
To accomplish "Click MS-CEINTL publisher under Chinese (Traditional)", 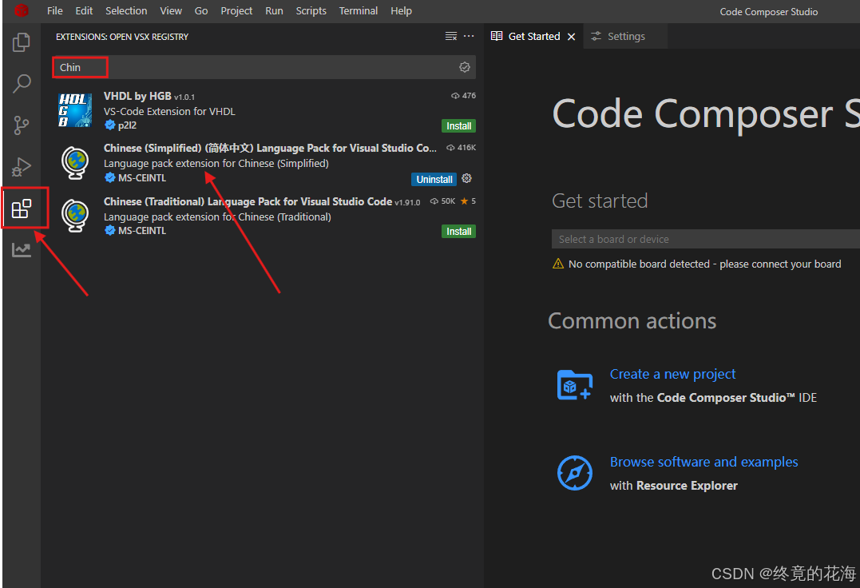I will [x=142, y=230].
